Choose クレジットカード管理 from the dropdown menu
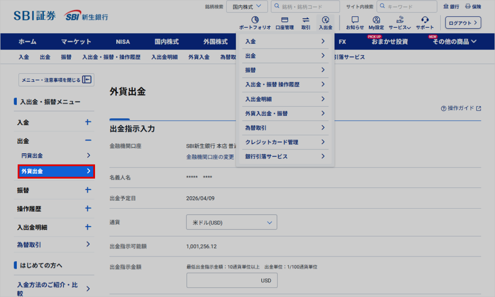Screen dimensions: 495x297 point(285,142)
